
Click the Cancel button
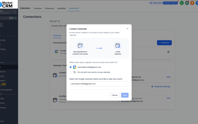(114, 95)
